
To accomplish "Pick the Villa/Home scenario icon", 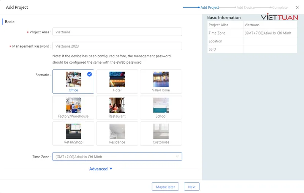I will point(161,79).
